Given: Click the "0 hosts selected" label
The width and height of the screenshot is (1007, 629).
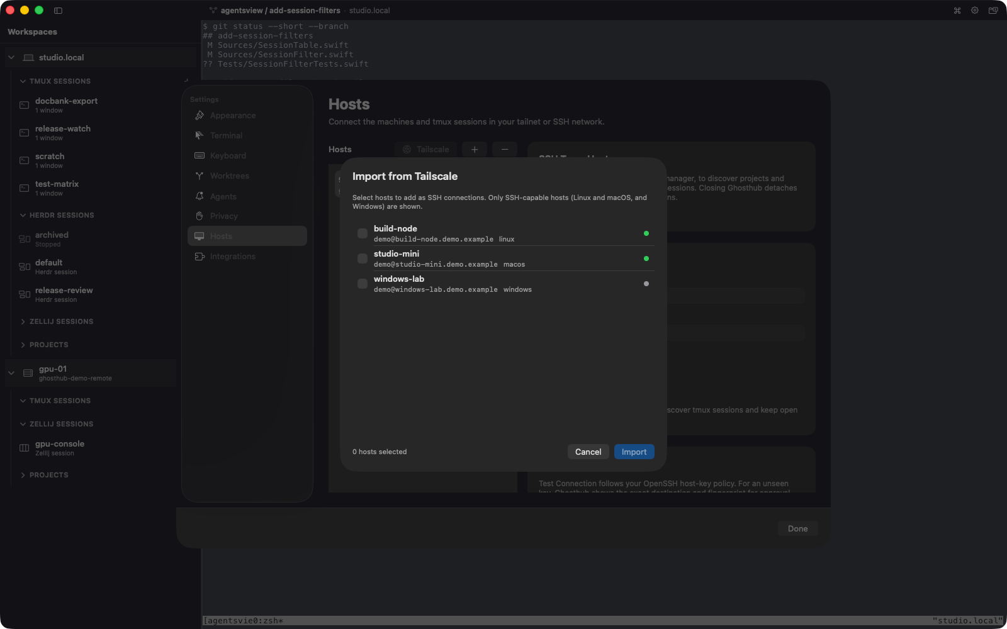Looking at the screenshot, I should (380, 452).
